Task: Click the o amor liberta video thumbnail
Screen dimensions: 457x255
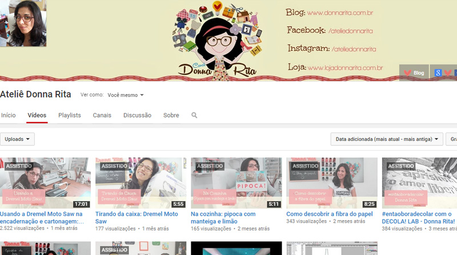Action: click(x=419, y=183)
